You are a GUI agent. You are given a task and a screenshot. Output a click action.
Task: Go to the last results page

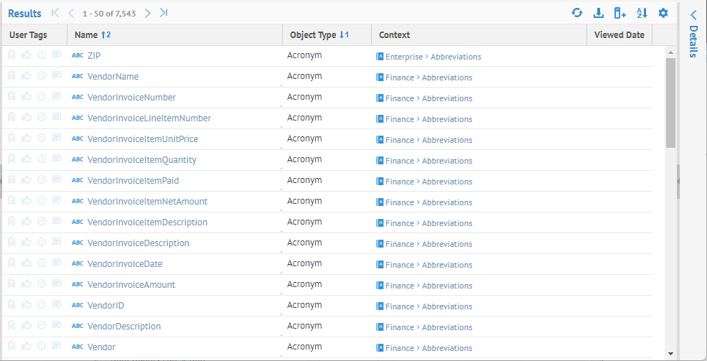pos(164,13)
